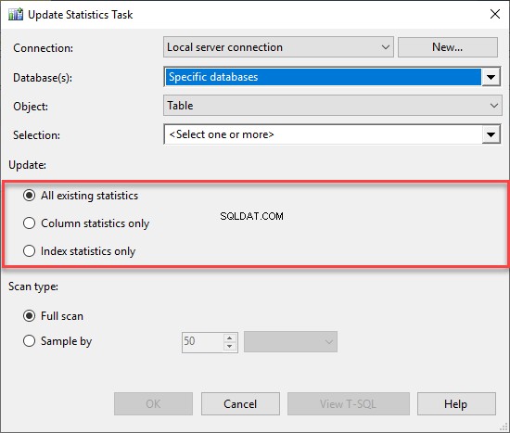Select the Sample by radio button
Viewport: 510px width, 433px height.
(30, 341)
